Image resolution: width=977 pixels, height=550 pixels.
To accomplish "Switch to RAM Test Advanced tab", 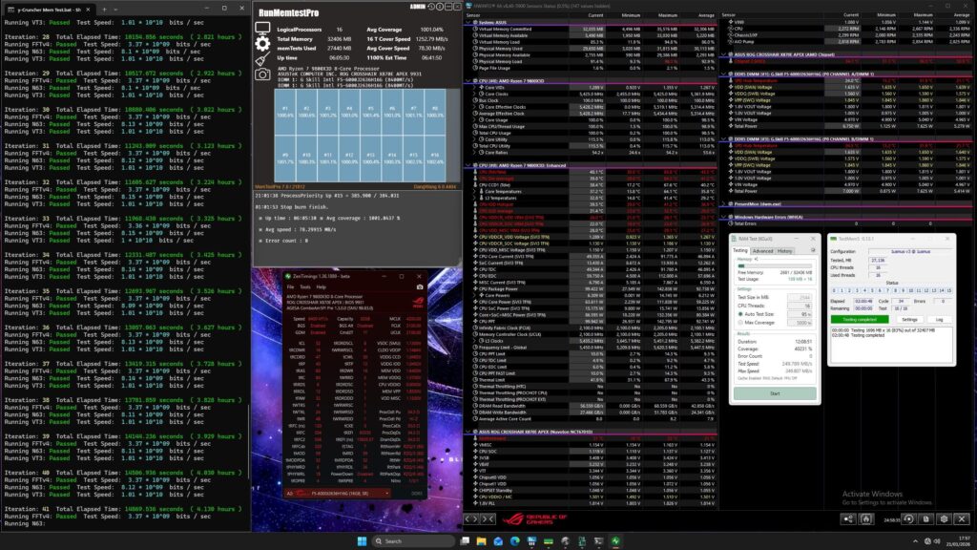I will point(762,251).
